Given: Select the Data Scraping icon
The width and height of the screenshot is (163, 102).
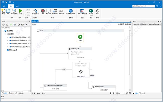Looking at the screenshot, I should [55, 11].
